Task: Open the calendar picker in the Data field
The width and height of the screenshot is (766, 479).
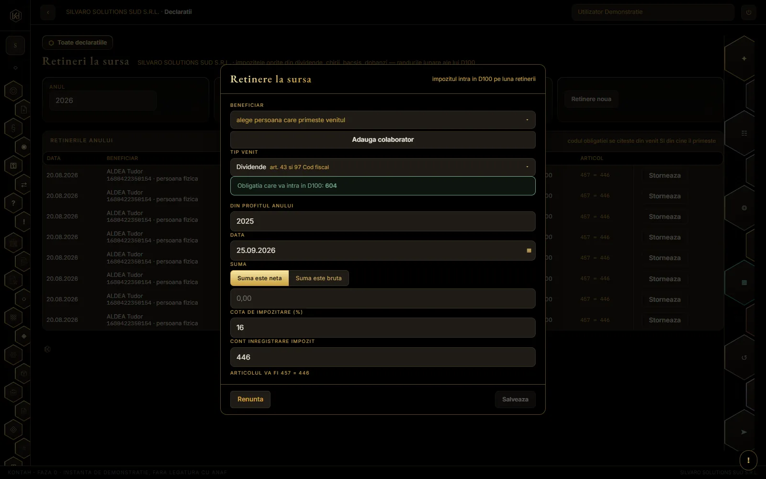Action: point(529,251)
